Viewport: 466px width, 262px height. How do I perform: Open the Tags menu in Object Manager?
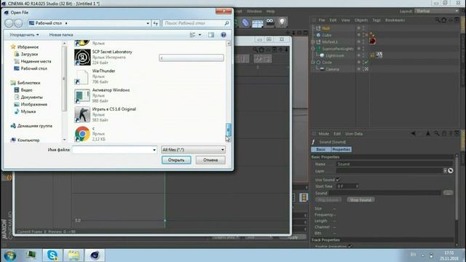(x=376, y=20)
